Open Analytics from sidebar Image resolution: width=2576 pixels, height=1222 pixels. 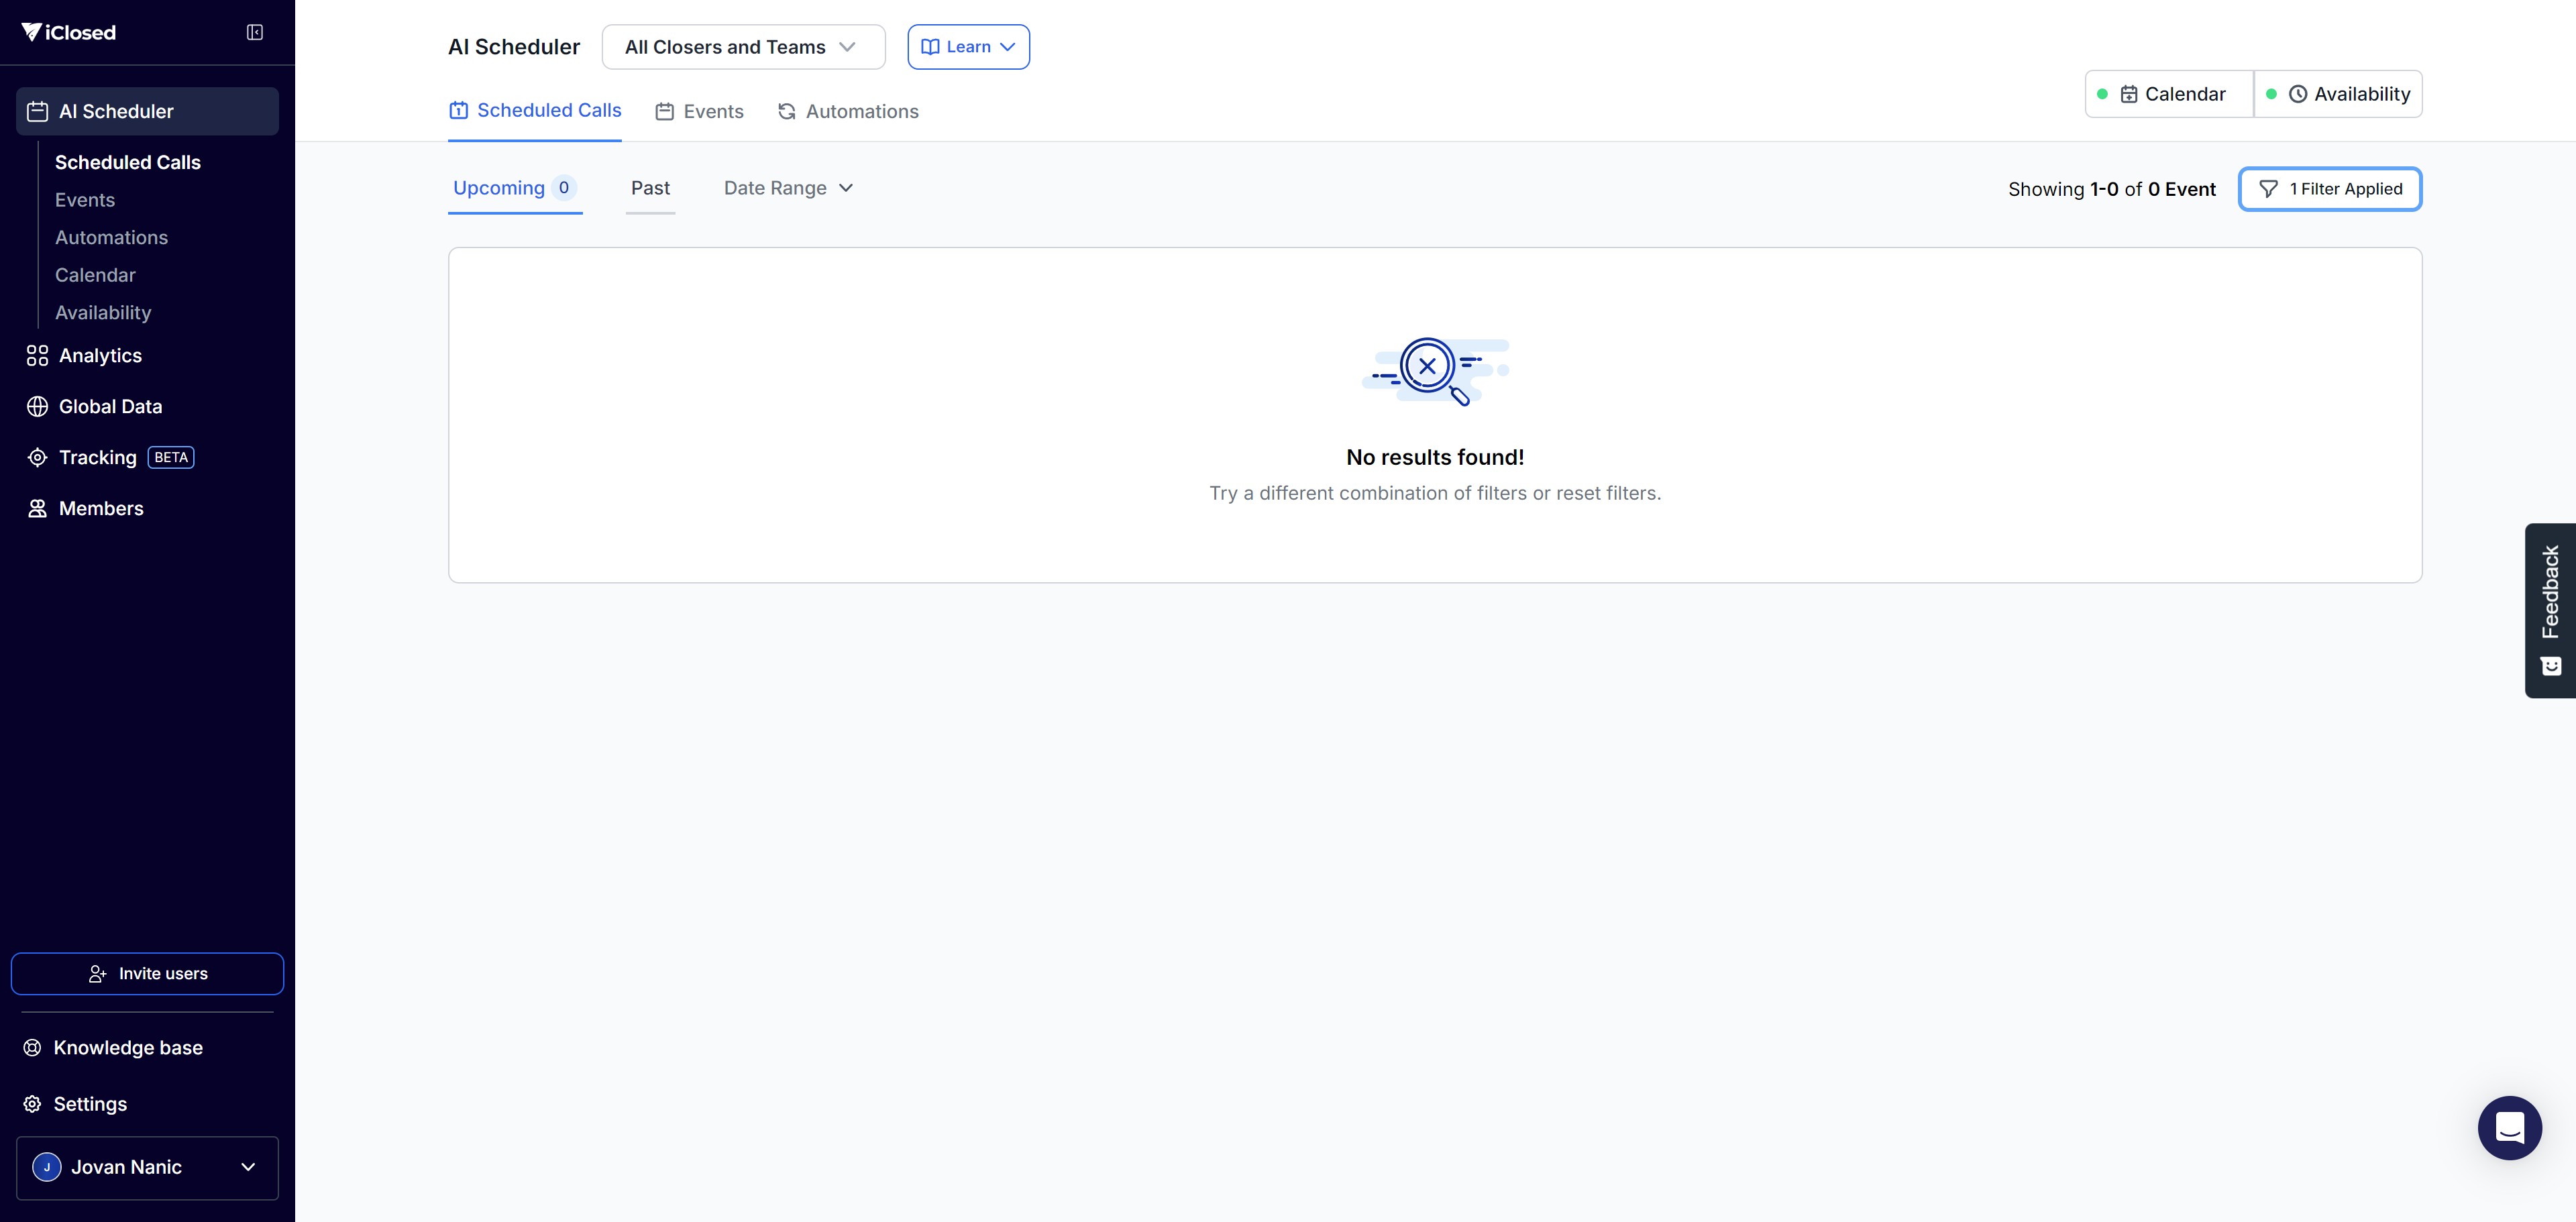tap(100, 355)
